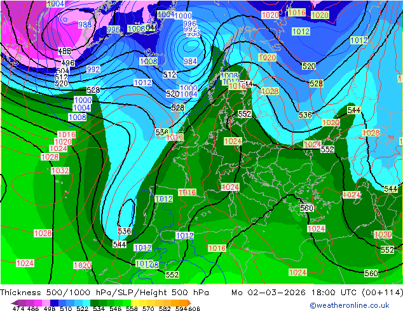Click the 570 value under the color legend
Viewport: 403px width, 311px height.
point(148,308)
